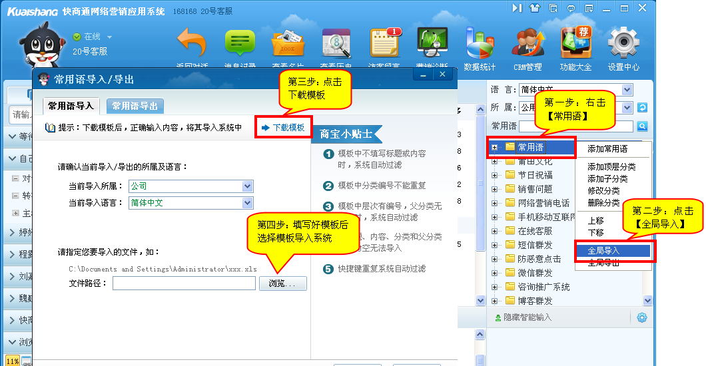Viewport: 706px width, 366px height.
Task: Expand the 节日祝福 folder tree node
Action: point(494,175)
